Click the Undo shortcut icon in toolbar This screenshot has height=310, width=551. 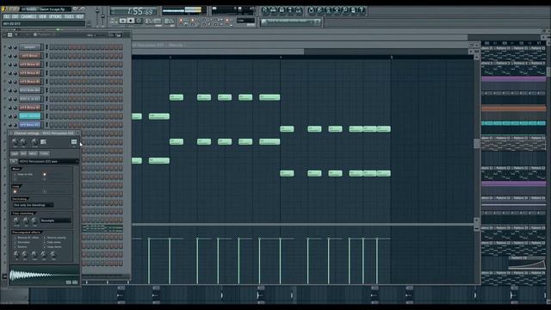(311, 10)
